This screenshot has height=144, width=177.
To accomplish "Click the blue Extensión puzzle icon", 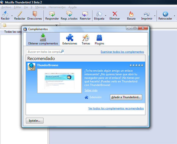I will [x=86, y=97].
